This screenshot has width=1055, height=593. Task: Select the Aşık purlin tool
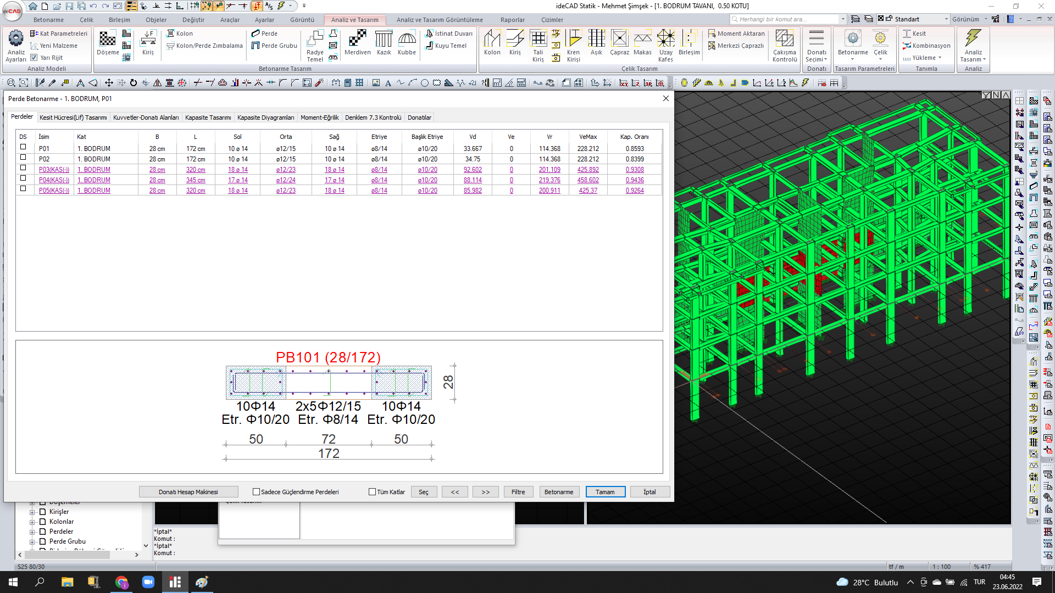coord(596,43)
